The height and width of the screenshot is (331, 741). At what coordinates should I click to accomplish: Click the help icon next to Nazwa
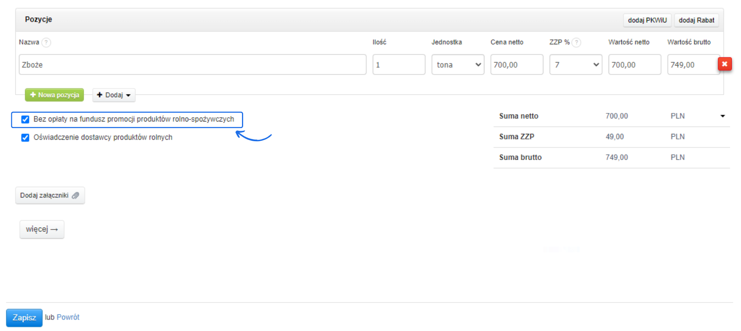tap(46, 42)
